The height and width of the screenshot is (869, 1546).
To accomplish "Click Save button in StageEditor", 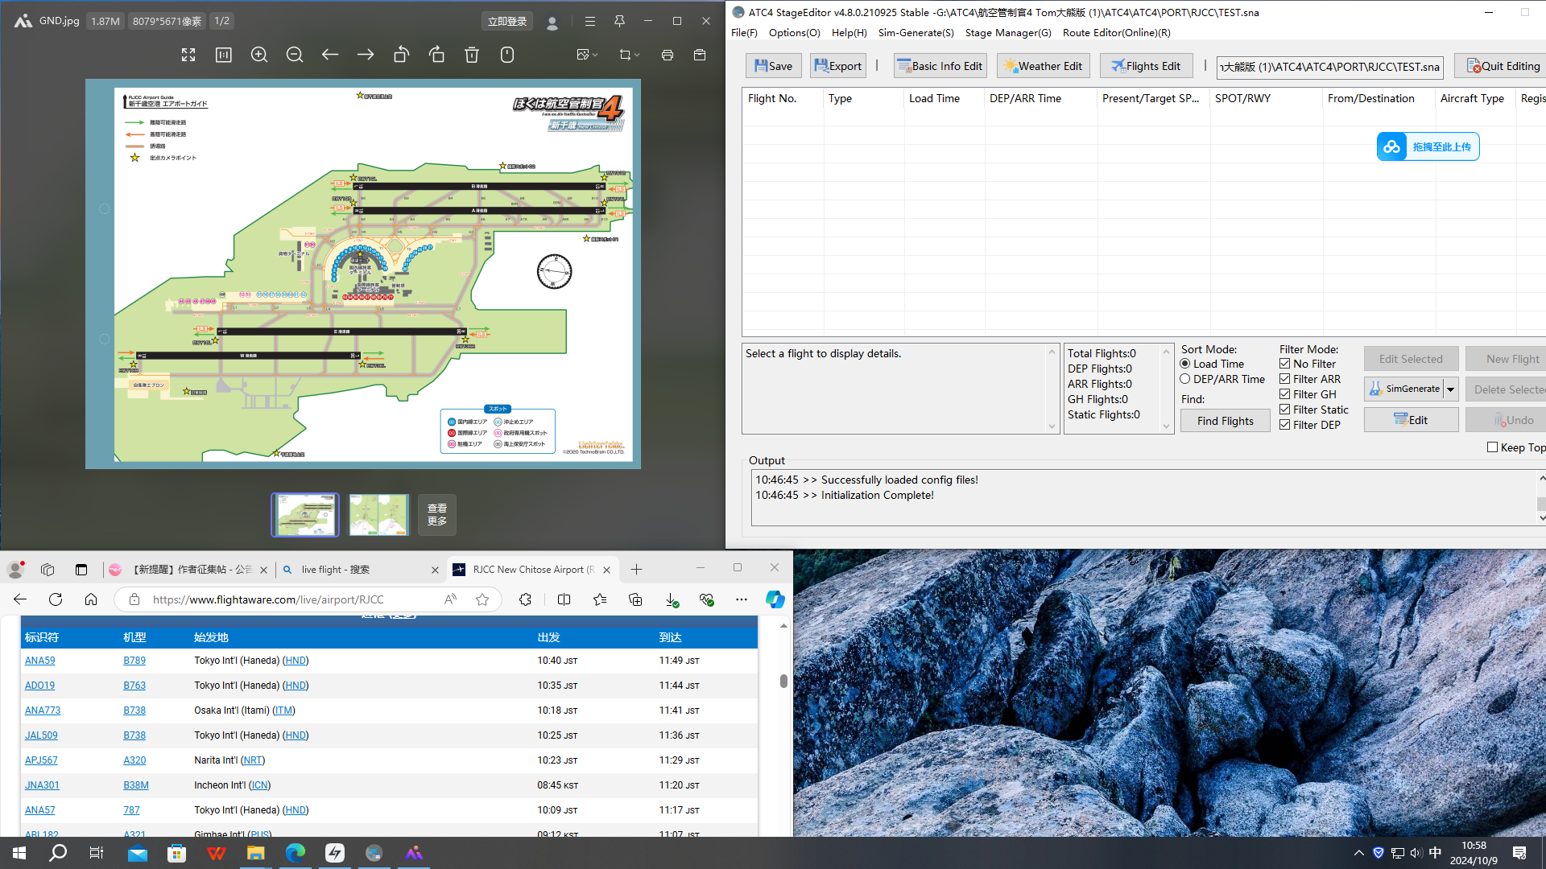I will pos(773,66).
